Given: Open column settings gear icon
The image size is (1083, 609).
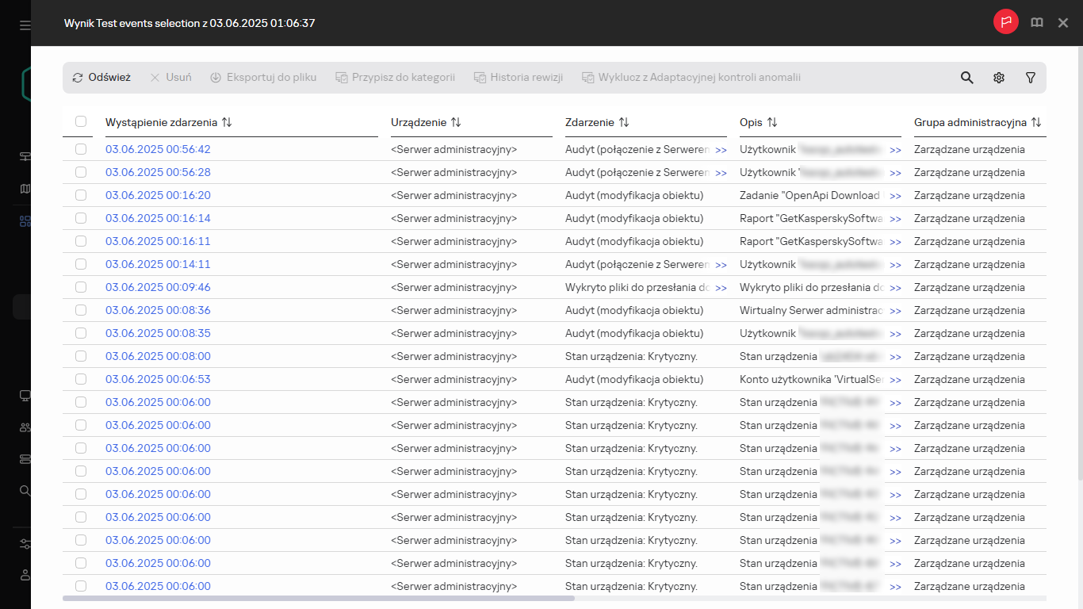Looking at the screenshot, I should [x=998, y=78].
